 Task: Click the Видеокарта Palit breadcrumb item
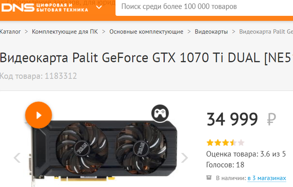point(266,32)
